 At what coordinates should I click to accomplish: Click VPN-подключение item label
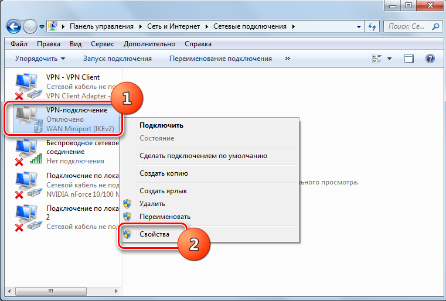click(77, 110)
